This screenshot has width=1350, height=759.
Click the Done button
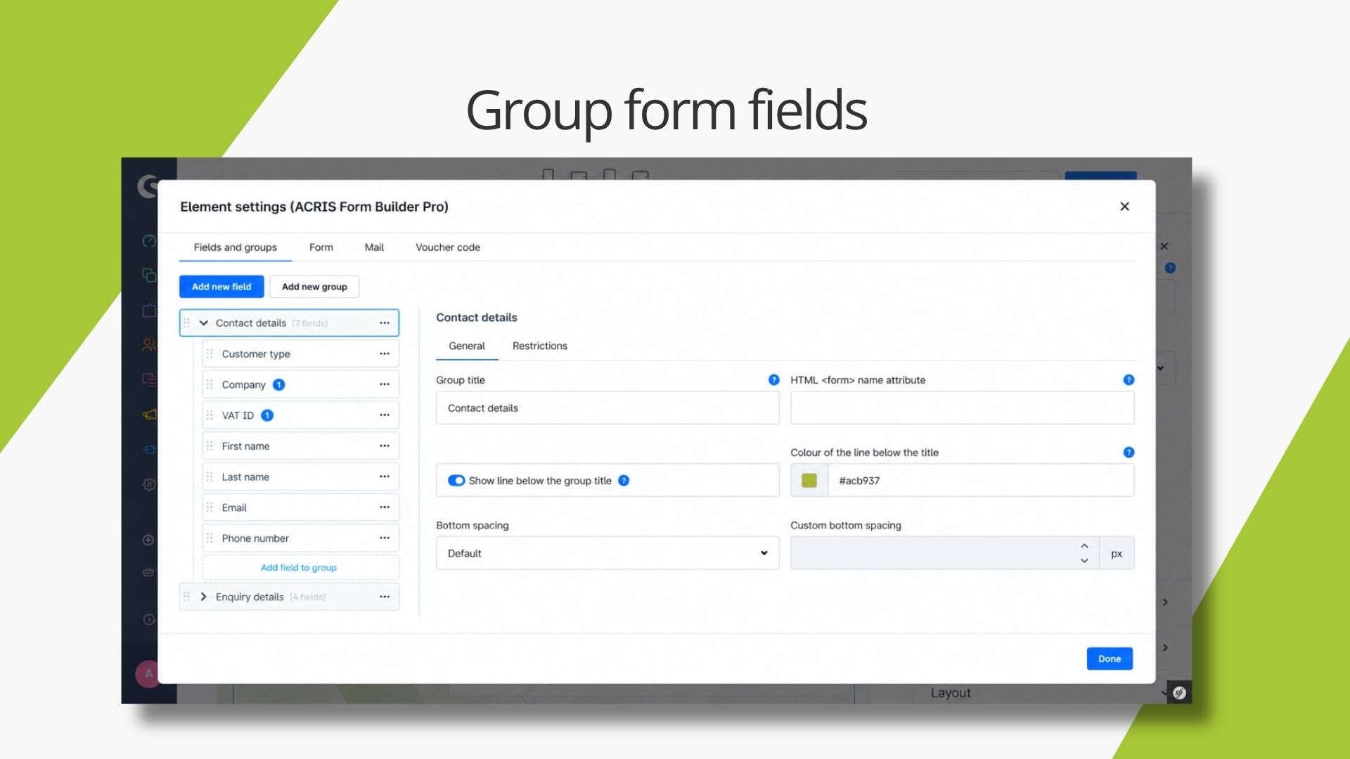coord(1110,659)
